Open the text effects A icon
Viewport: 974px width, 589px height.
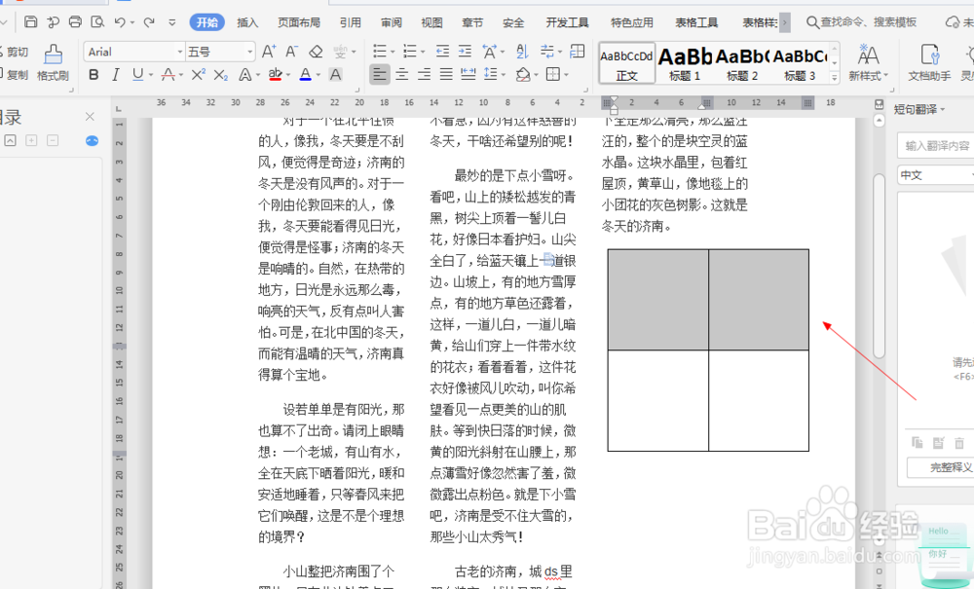click(244, 75)
